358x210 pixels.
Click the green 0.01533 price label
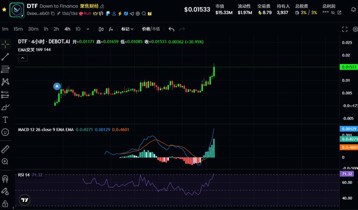349,67
